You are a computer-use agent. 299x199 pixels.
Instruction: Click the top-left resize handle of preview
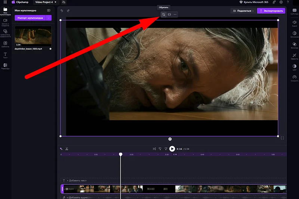click(61, 20)
